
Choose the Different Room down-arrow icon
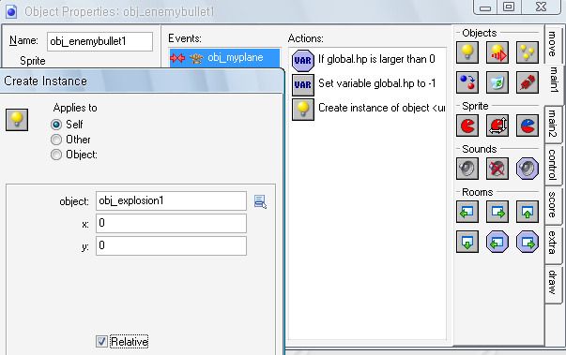click(x=467, y=242)
